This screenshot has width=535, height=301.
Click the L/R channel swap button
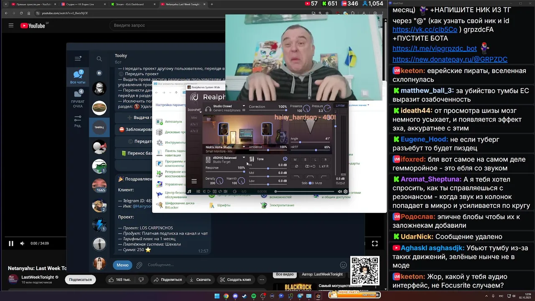pyautogui.click(x=324, y=166)
